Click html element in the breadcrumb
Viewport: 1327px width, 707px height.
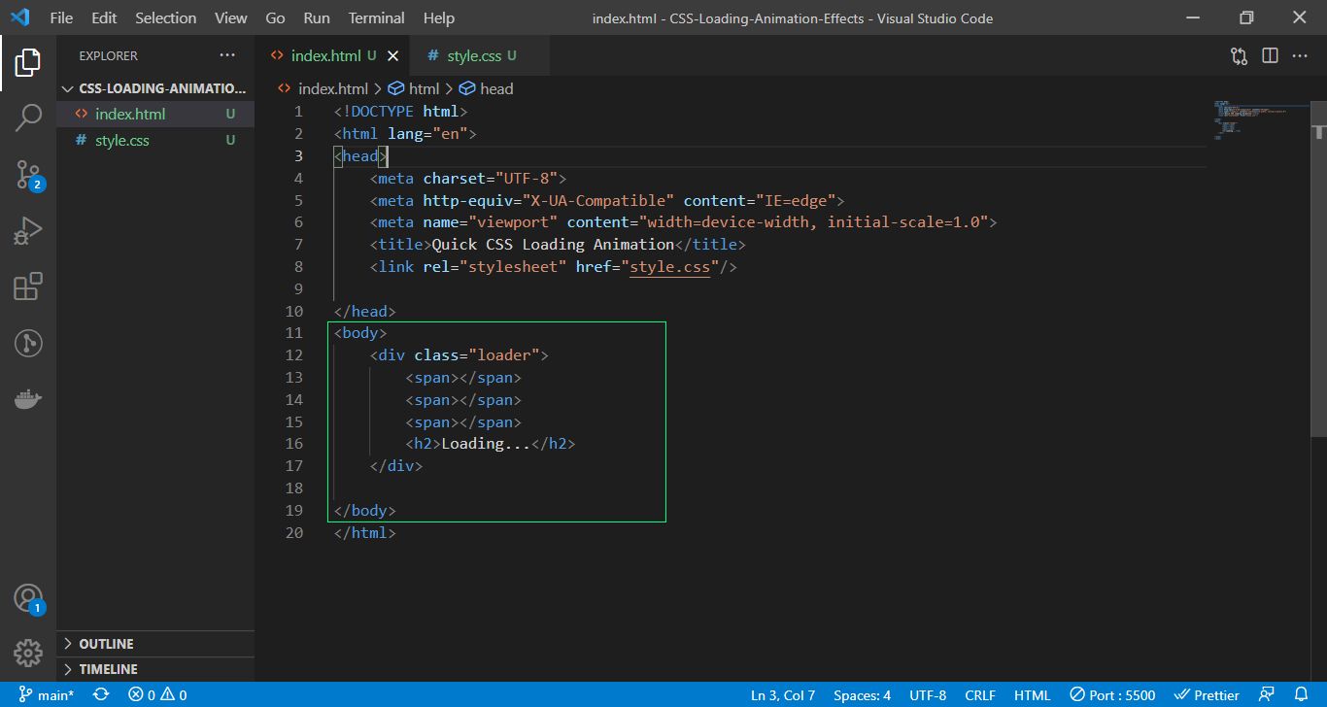415,88
